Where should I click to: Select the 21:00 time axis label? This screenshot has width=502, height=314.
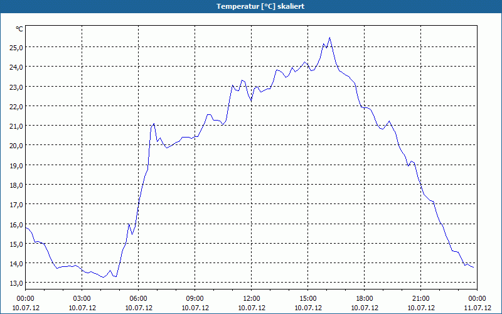pos(420,299)
